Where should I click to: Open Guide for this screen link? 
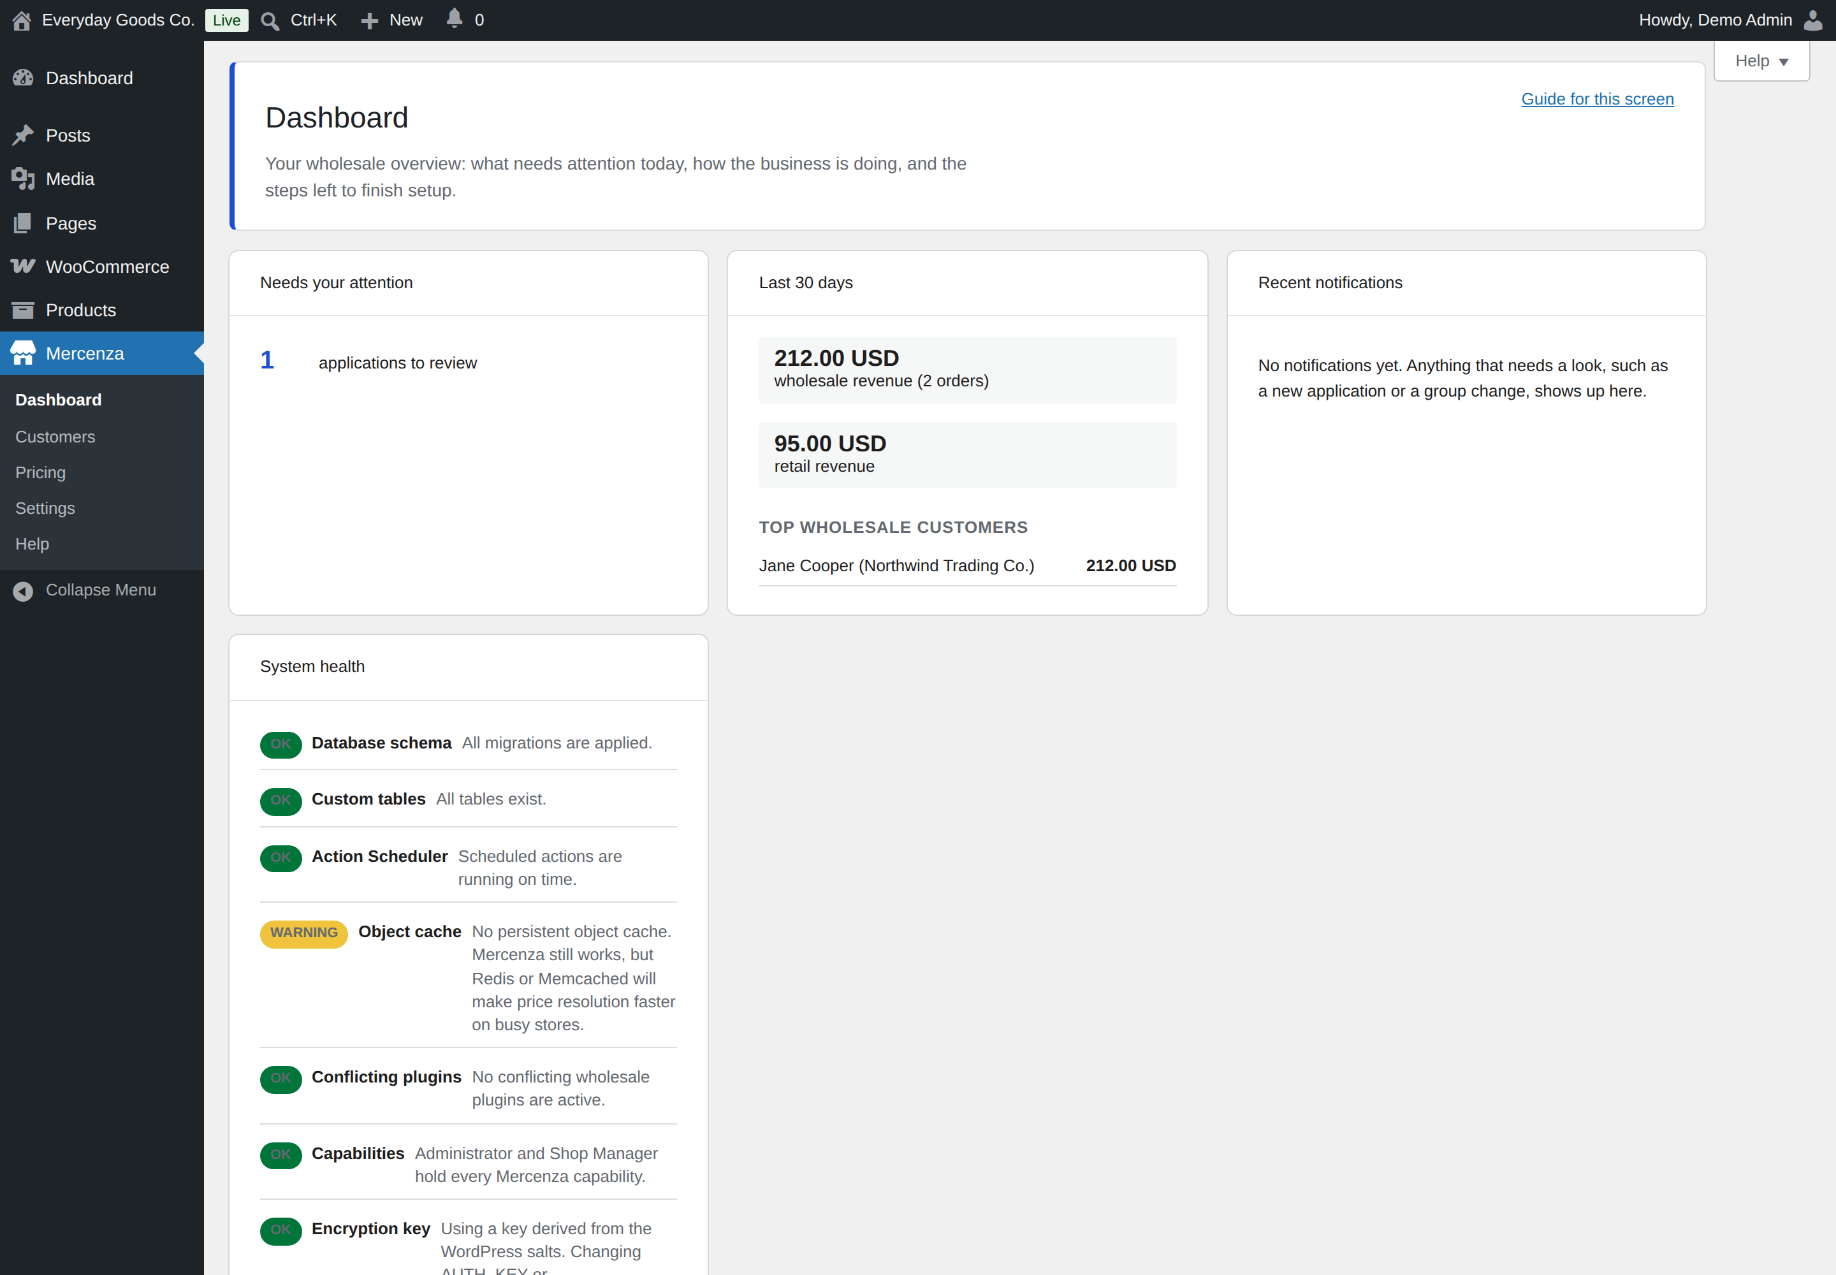coord(1597,99)
